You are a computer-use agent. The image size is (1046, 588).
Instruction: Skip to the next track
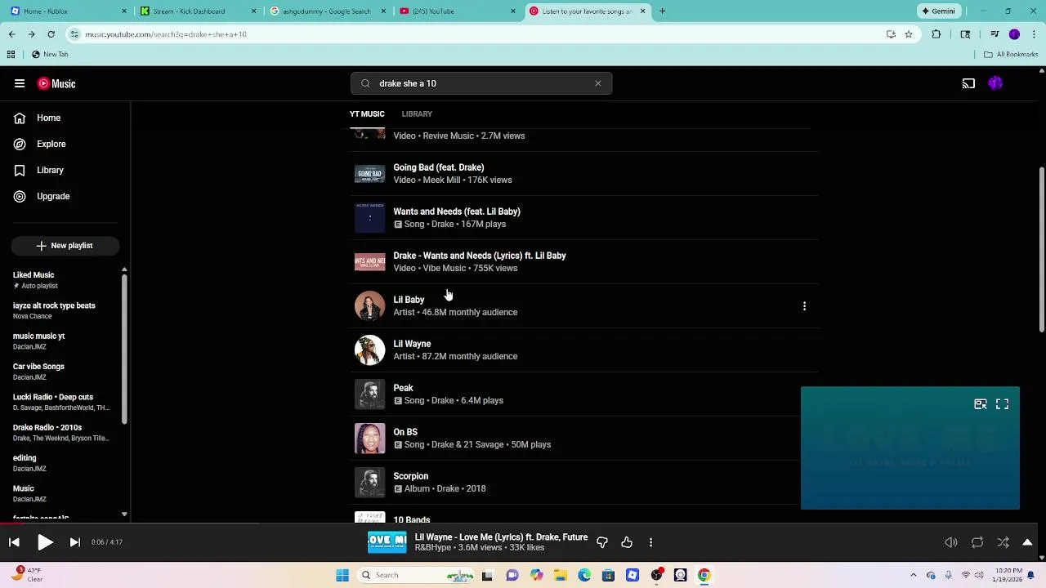[74, 542]
